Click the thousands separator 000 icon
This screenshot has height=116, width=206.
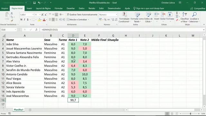pos(108,19)
